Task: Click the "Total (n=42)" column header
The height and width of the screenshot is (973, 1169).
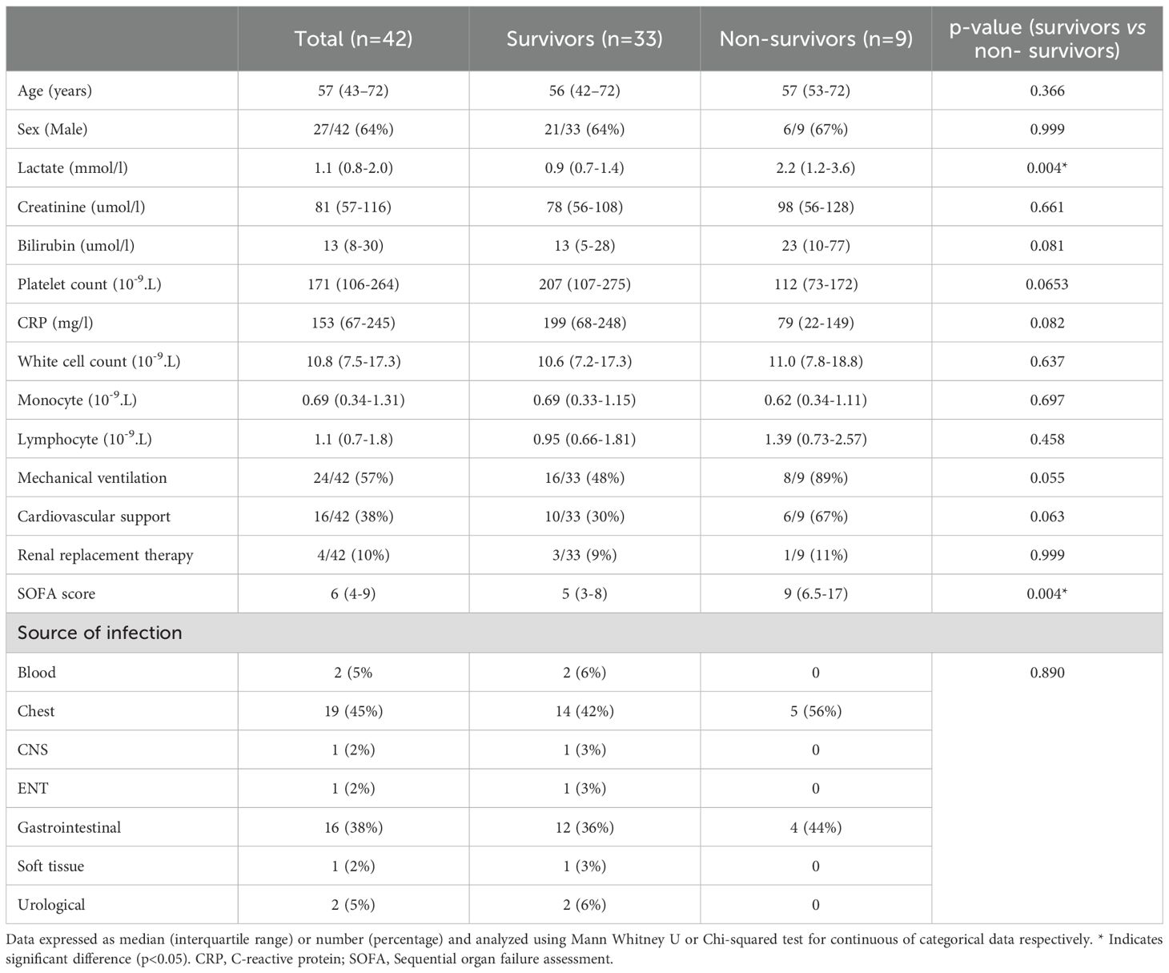Action: pos(353,38)
